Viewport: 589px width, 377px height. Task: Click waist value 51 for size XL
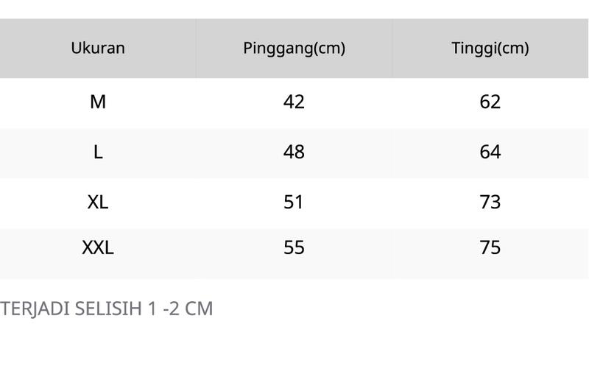(x=294, y=202)
